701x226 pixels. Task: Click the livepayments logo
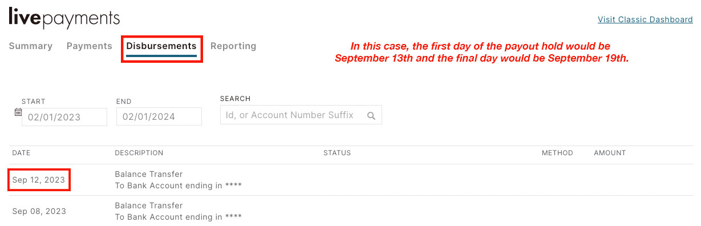64,18
